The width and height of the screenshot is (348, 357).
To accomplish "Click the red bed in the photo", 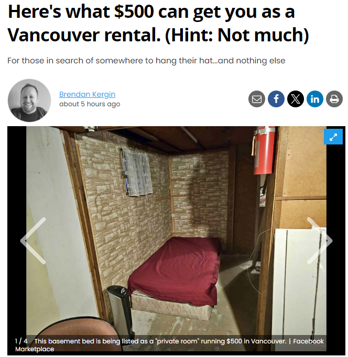I will [x=174, y=271].
